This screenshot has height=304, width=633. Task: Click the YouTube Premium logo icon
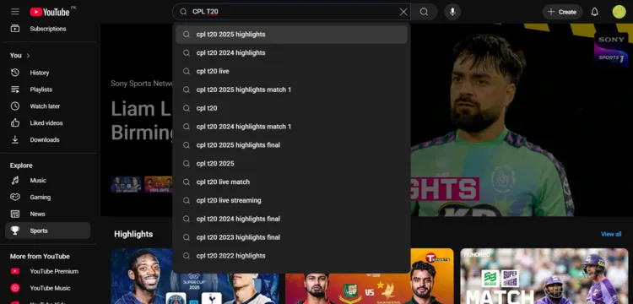coord(15,271)
